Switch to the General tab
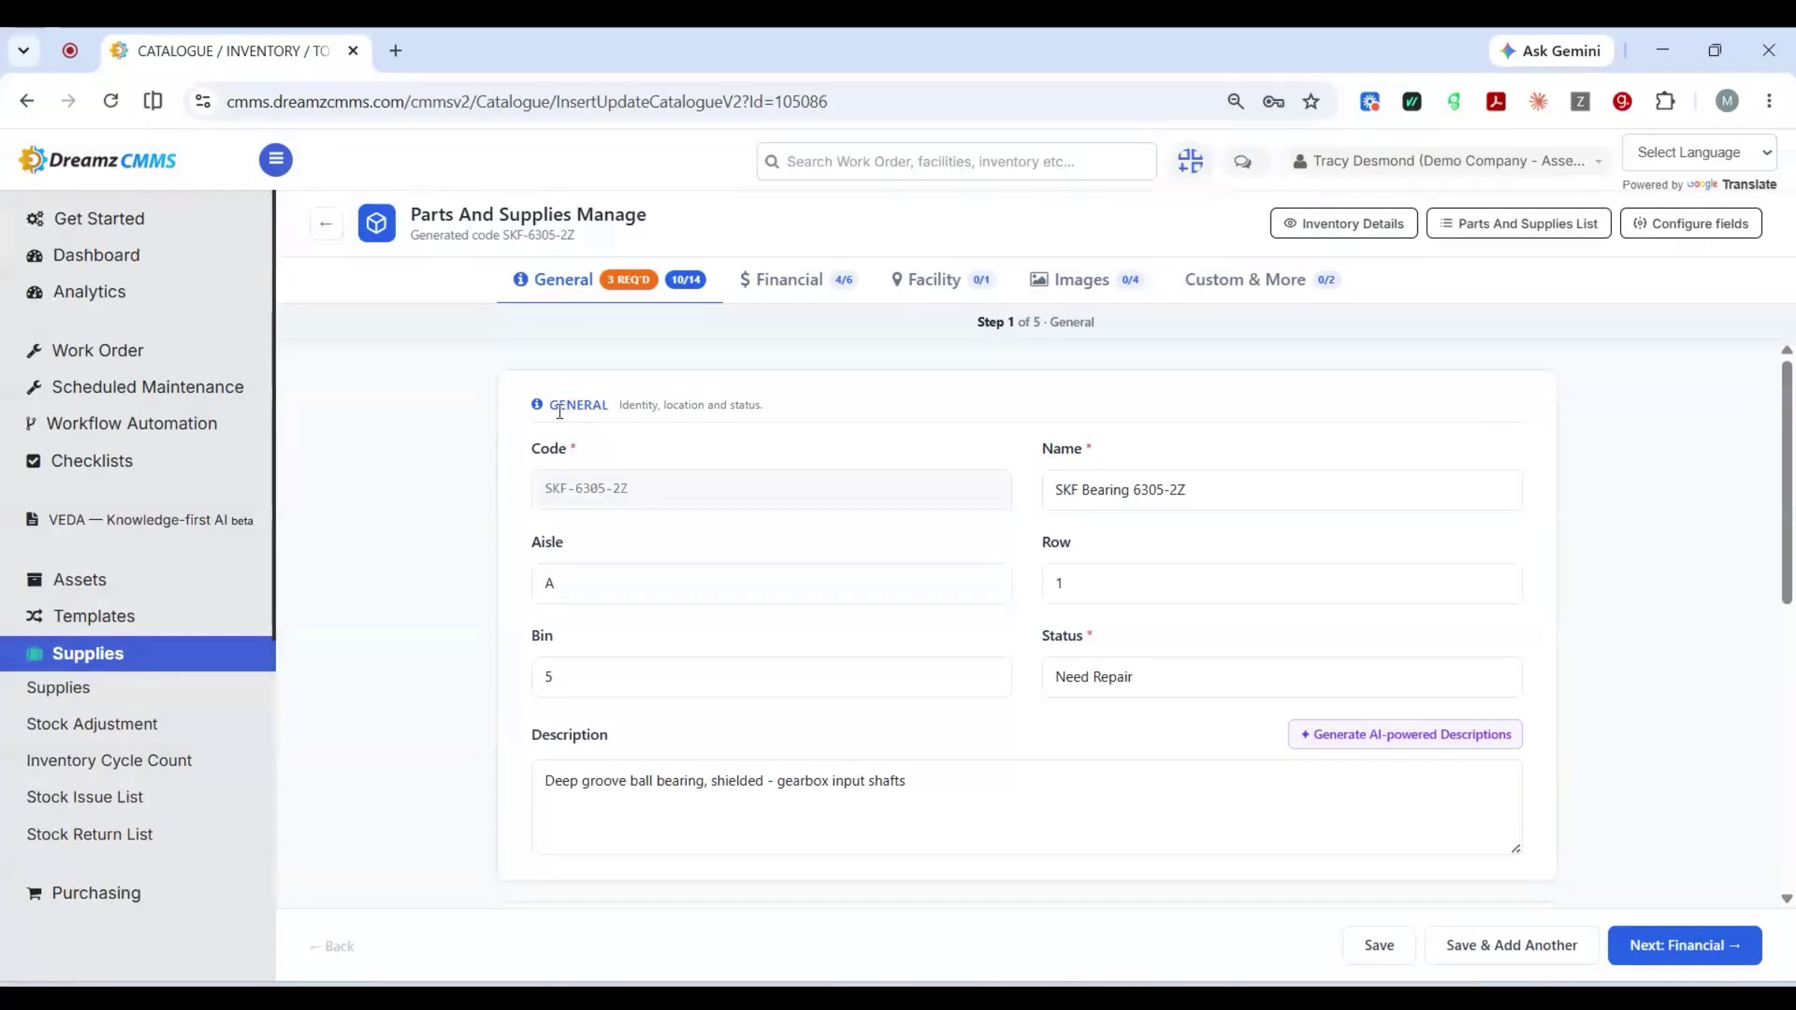 [609, 280]
